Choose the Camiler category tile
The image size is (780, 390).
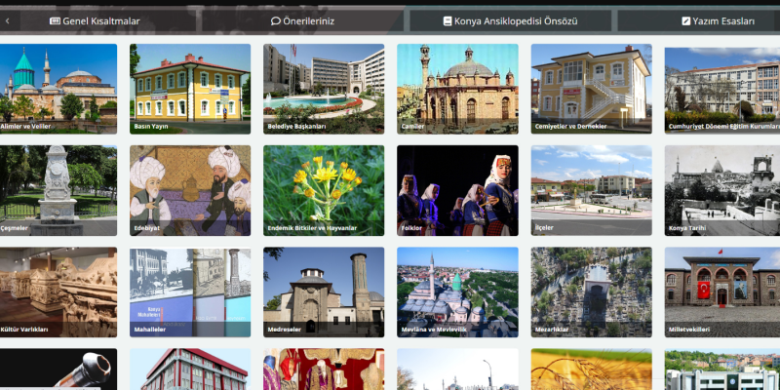456,88
